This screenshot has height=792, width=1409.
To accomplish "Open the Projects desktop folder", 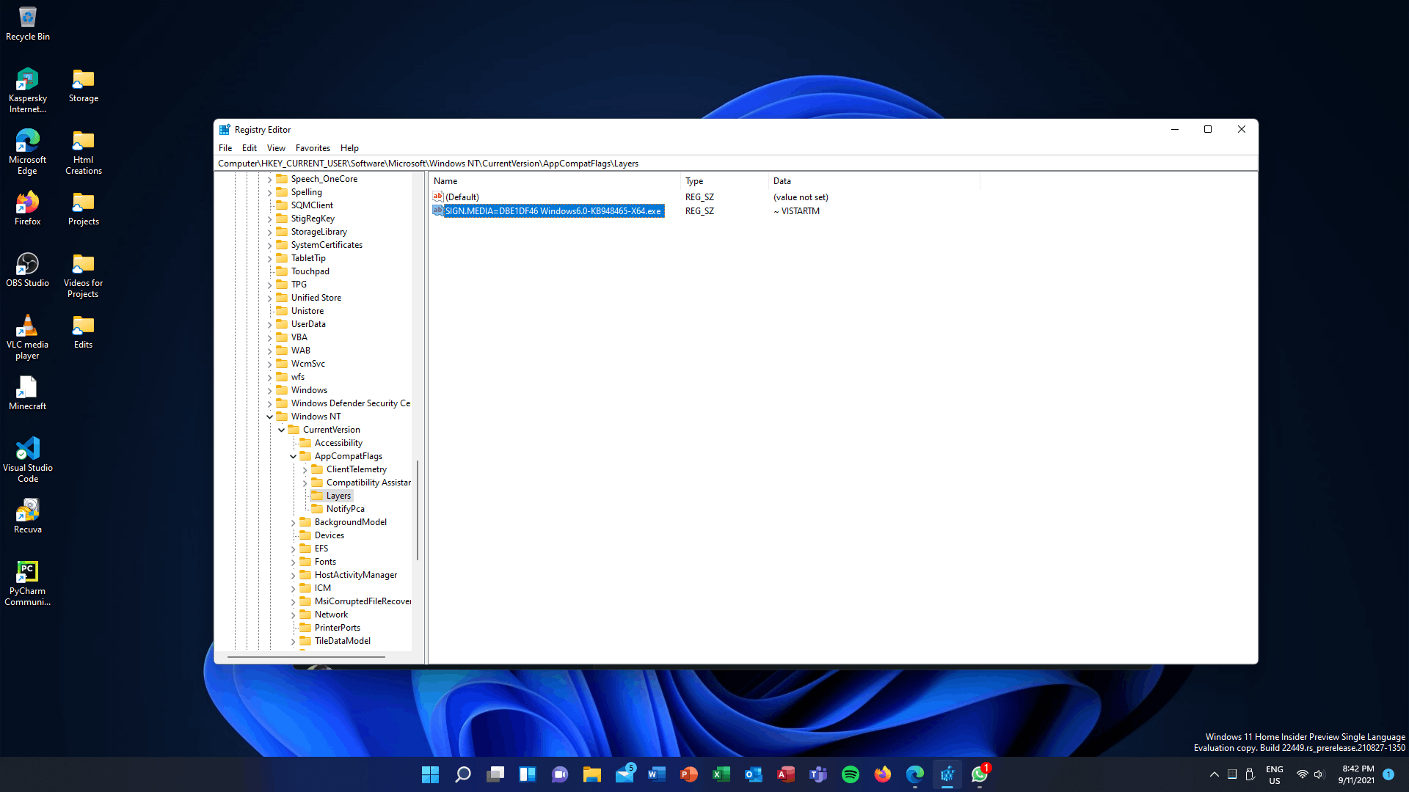I will point(83,208).
